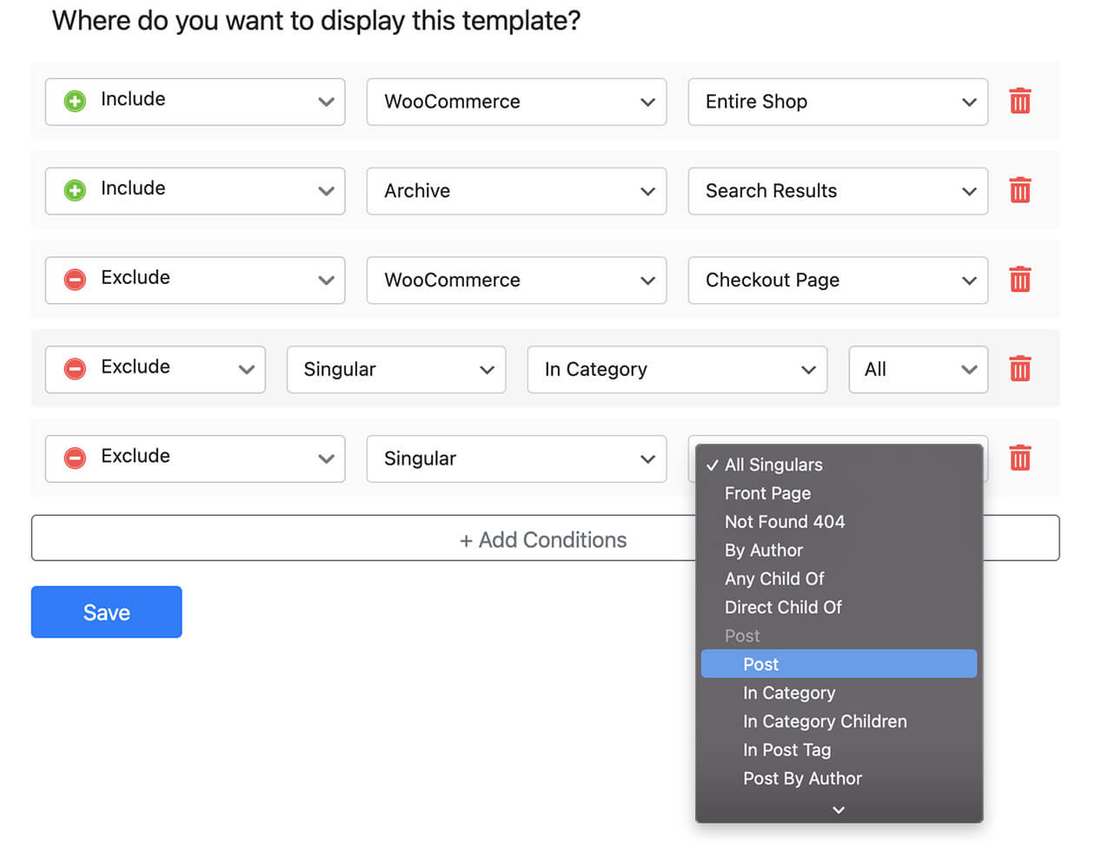Screen dimensions: 1095x858
Task: Open the In Category dropdown
Action: click(678, 370)
